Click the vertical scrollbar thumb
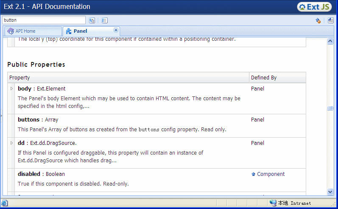This screenshot has width=338, height=209. pos(330,108)
